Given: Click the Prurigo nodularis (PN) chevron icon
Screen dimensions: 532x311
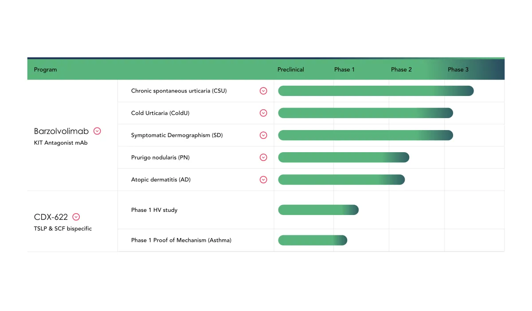Looking at the screenshot, I should click(x=263, y=157).
